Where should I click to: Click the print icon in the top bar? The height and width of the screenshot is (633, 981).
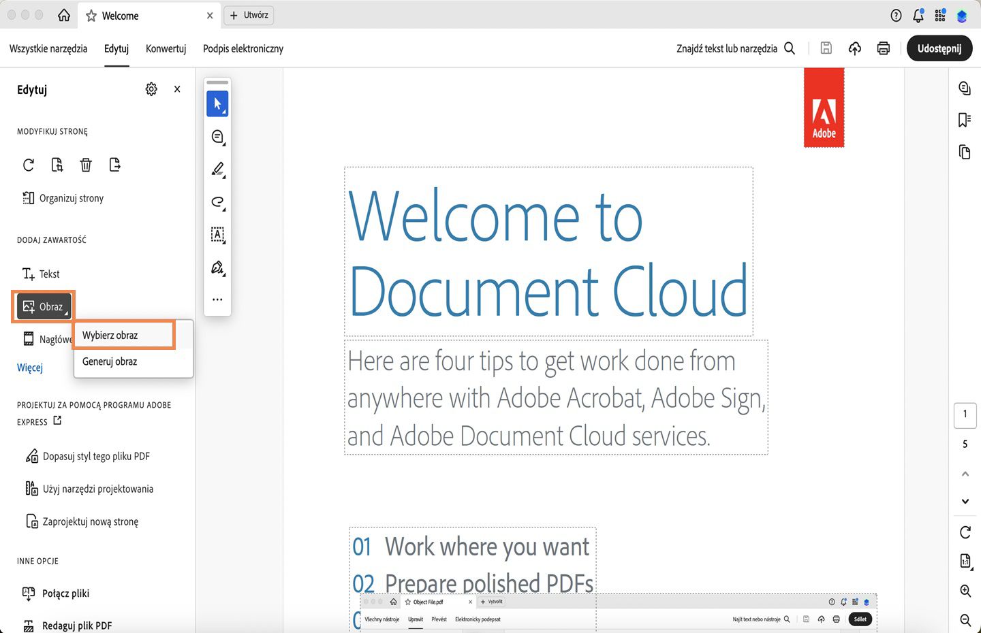883,48
